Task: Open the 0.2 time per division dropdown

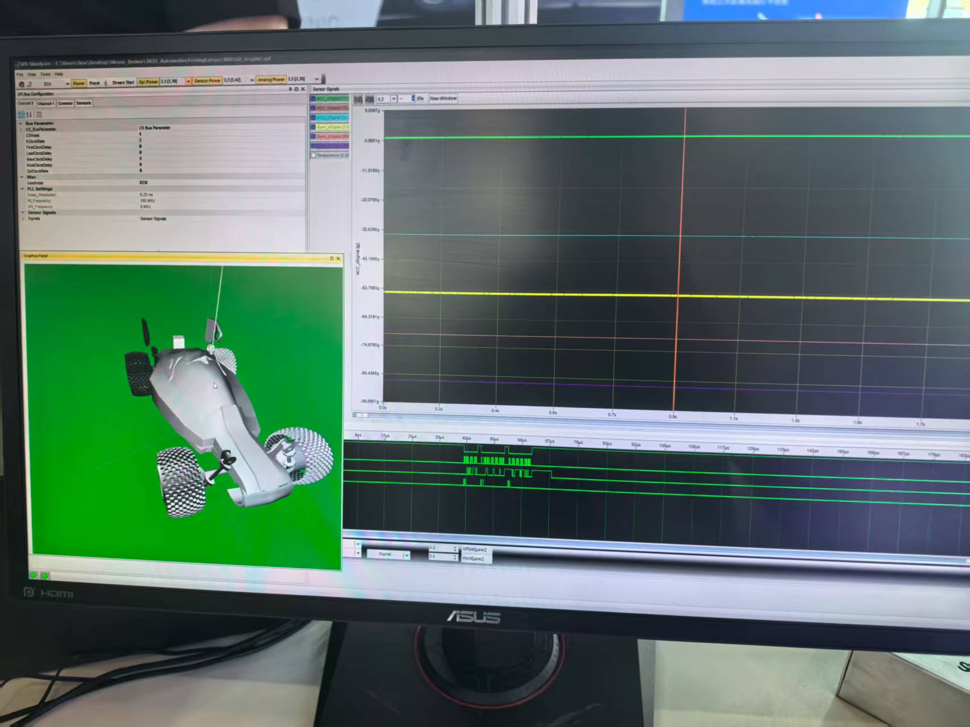Action: pos(393,99)
